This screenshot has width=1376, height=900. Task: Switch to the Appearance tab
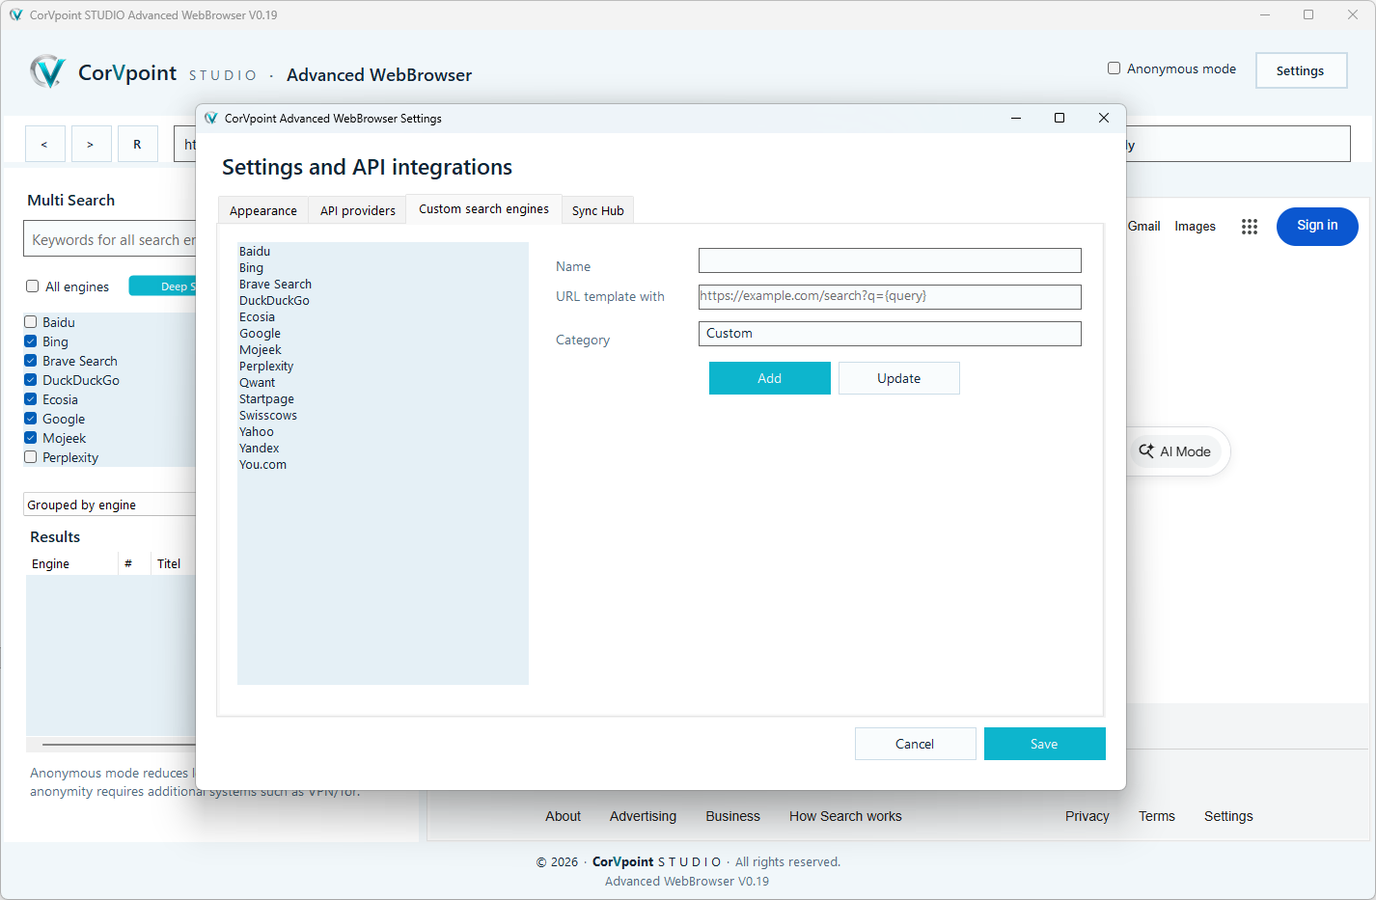(263, 210)
